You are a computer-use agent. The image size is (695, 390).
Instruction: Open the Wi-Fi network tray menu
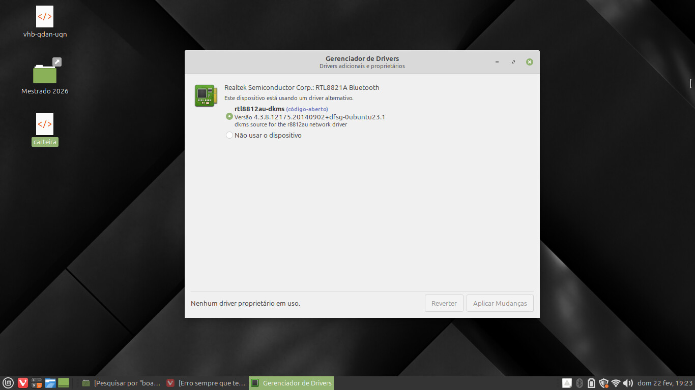616,383
